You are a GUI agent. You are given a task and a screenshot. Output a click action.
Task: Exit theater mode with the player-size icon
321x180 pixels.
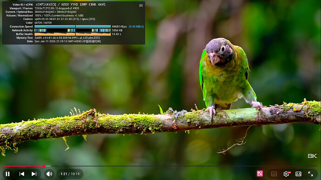click(298, 174)
